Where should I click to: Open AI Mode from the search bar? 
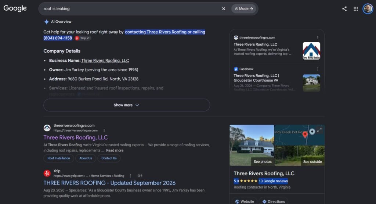click(244, 9)
